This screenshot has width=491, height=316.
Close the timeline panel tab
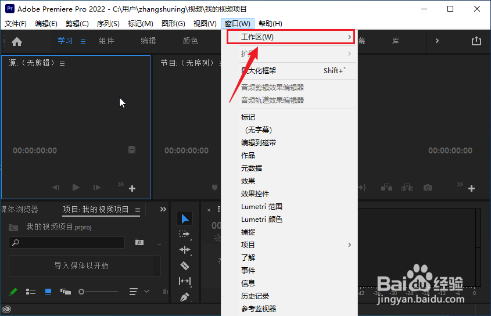pos(209,210)
